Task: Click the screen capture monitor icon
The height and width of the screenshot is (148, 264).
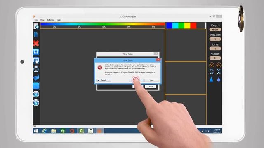Action: 36,60
